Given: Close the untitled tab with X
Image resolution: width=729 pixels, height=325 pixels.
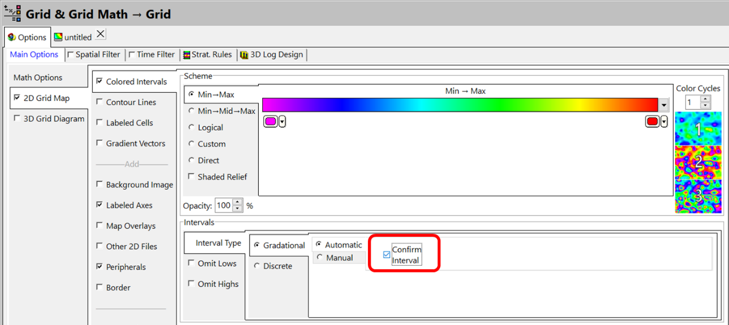Looking at the screenshot, I should tap(100, 34).
